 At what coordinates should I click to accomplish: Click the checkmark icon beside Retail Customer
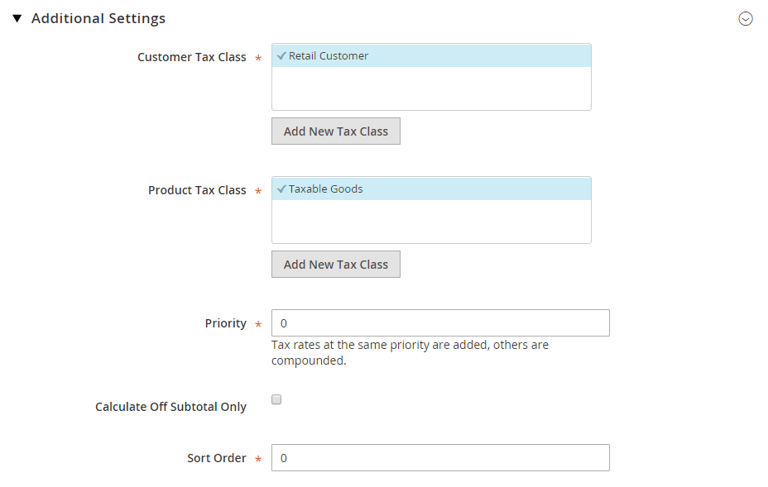281,55
